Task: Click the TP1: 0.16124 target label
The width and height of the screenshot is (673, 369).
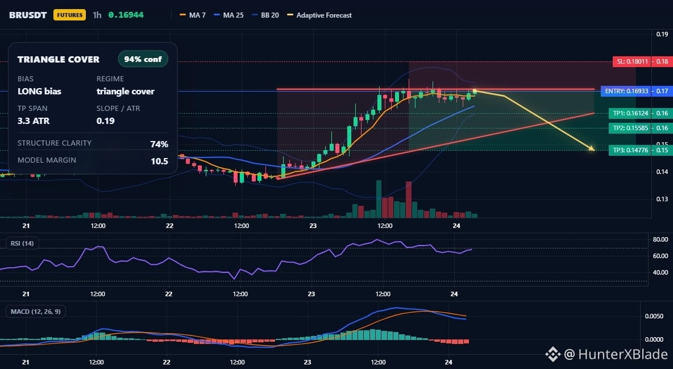Action: click(x=630, y=113)
